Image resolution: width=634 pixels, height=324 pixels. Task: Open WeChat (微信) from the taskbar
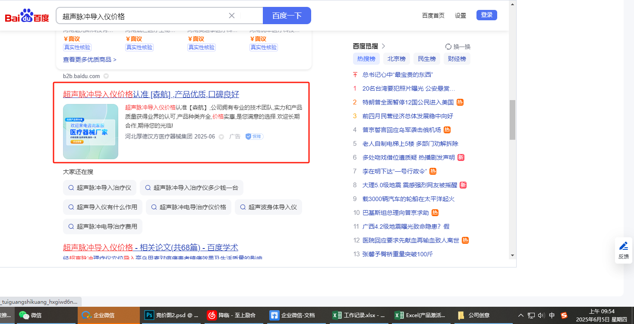pyautogui.click(x=31, y=315)
